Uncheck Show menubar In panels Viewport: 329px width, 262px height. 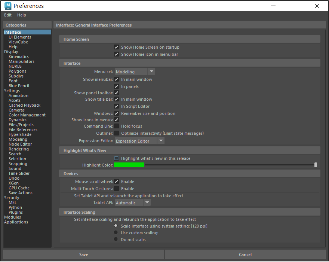(x=116, y=86)
